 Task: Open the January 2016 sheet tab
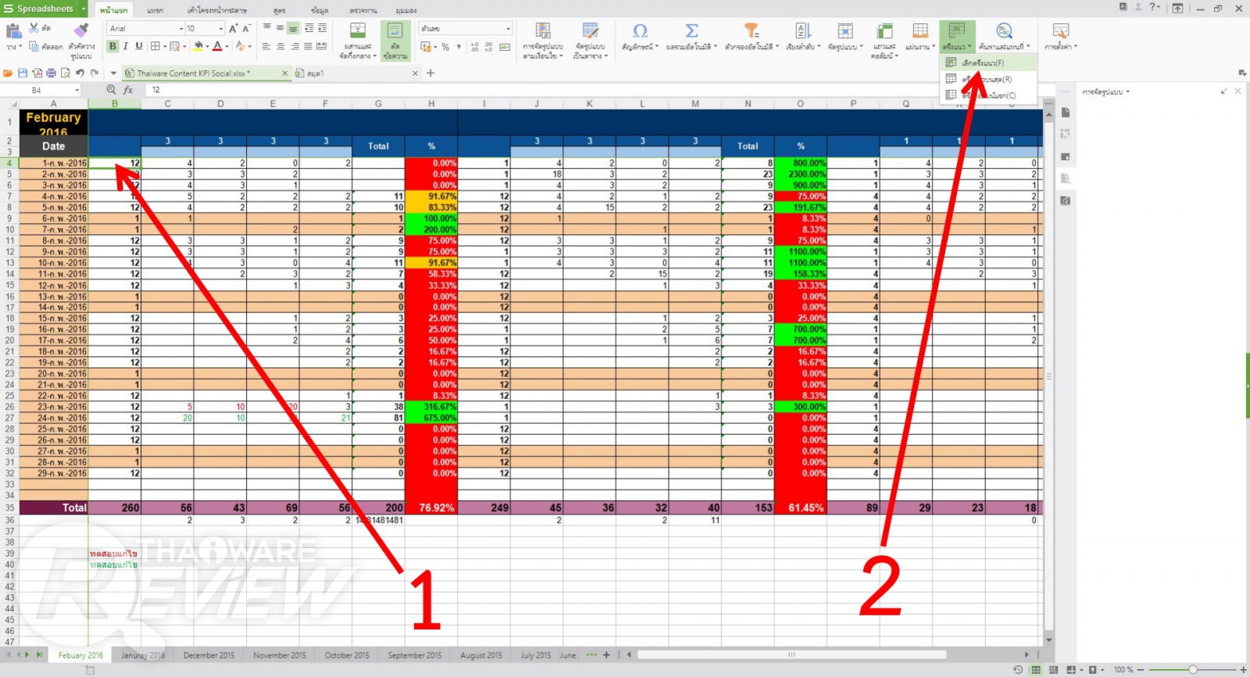[x=143, y=655]
